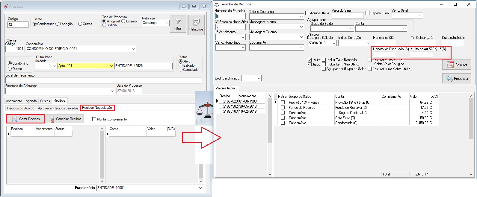Viewport: 477px width, 197px height.
Task: Enable the Agrupar Itens checkbox
Action: [307, 13]
